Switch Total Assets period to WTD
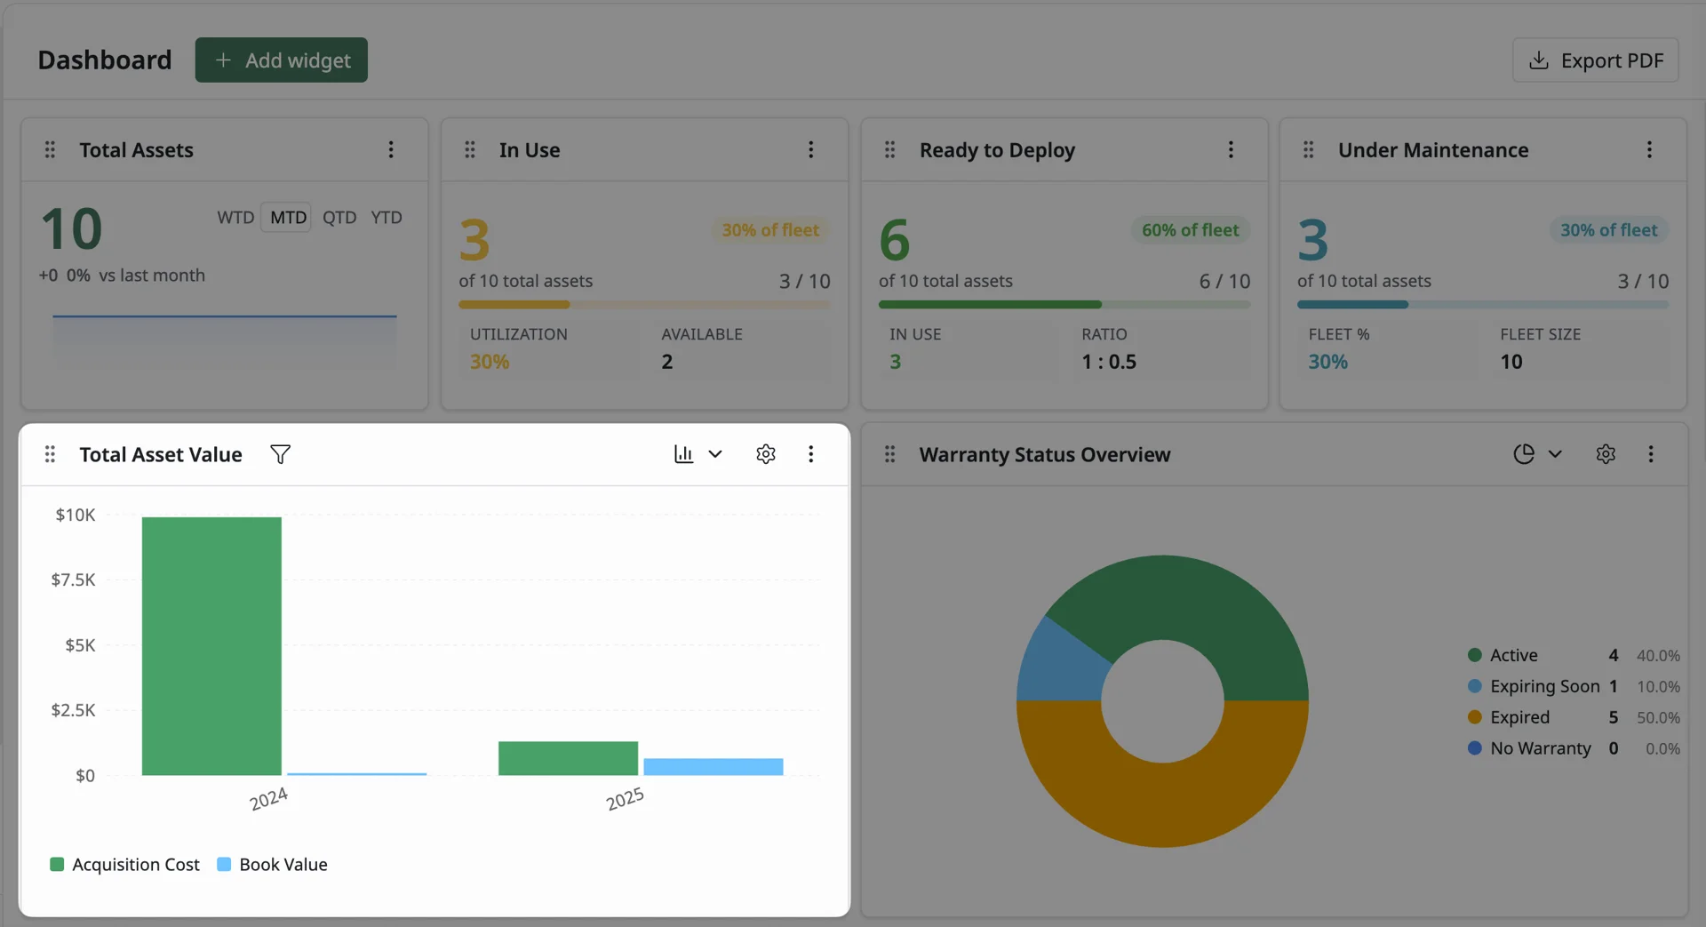The height and width of the screenshot is (927, 1706). point(235,218)
